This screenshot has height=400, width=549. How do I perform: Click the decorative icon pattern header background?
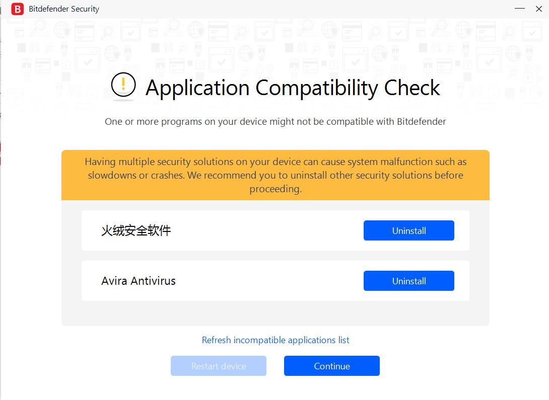[275, 45]
